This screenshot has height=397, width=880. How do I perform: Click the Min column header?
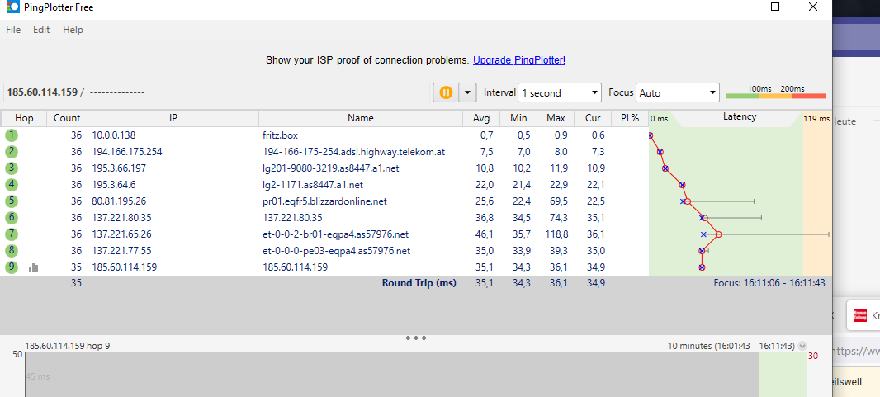point(518,118)
